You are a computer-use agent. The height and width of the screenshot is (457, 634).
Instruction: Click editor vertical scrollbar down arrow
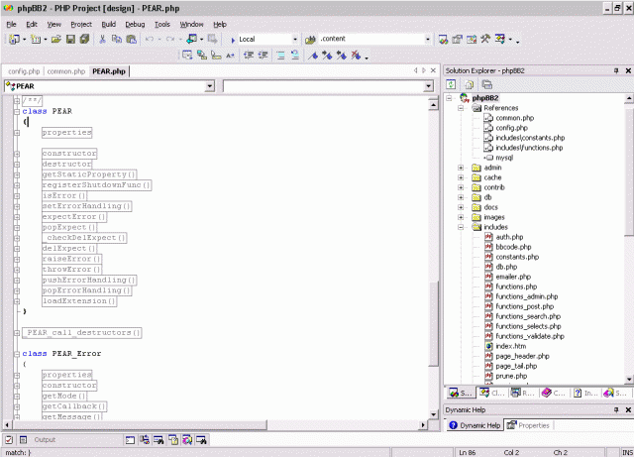coord(434,414)
